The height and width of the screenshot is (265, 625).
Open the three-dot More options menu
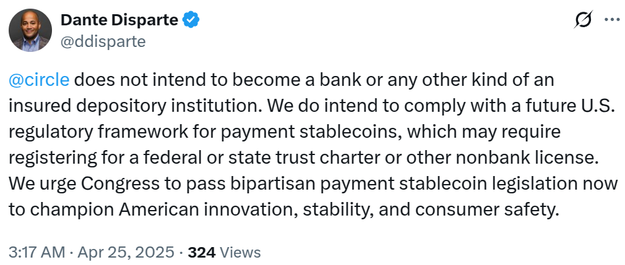(611, 20)
